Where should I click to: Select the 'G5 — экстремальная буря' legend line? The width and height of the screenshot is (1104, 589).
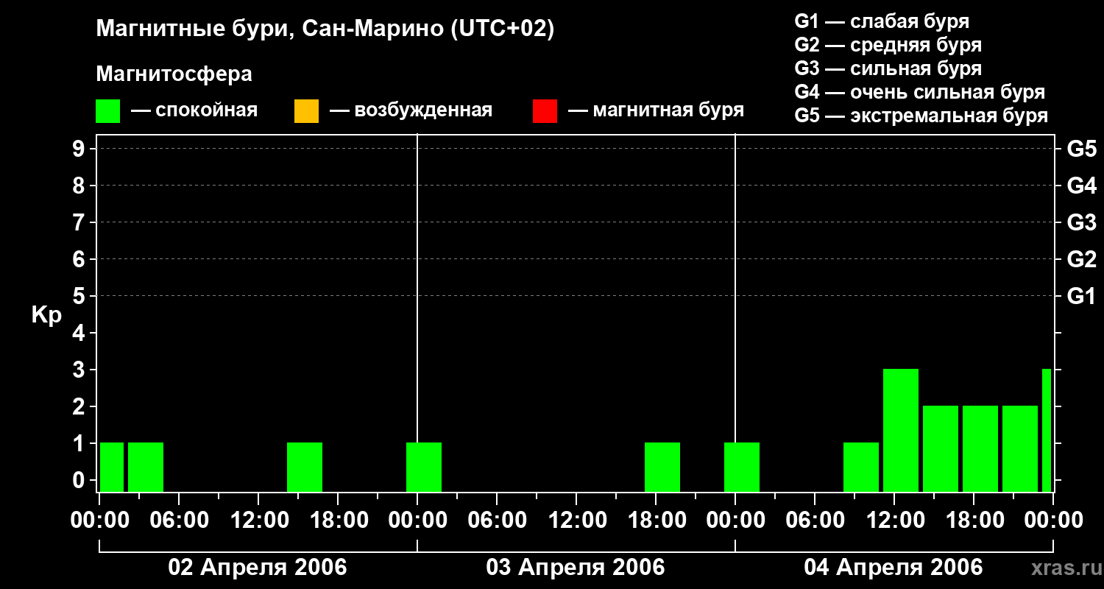921,116
